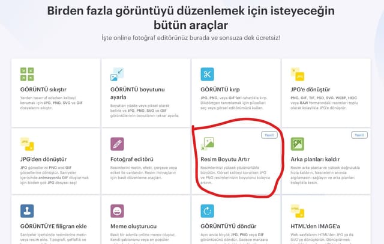Viewport: 384px width, 244px height.
Task: Click the green GÖRÜNTÜ sıkıştır compress icon
Action: click(27, 74)
